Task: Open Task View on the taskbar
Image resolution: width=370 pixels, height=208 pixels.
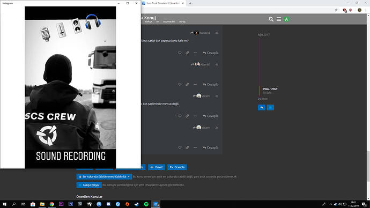Action: click(23, 204)
